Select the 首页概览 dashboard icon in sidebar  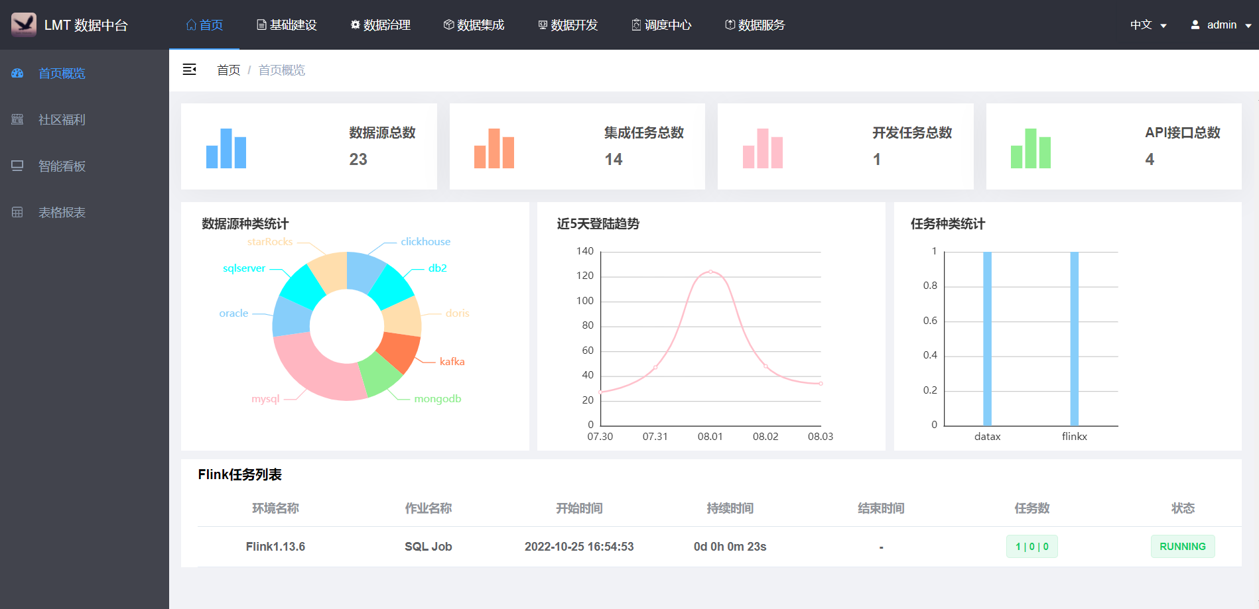coord(17,73)
